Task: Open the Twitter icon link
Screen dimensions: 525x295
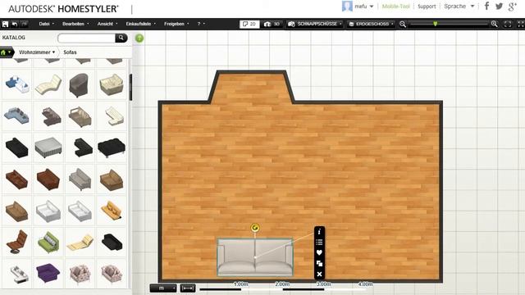Action: [499, 6]
